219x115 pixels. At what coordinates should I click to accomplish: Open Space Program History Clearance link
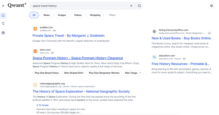click(x=78, y=58)
